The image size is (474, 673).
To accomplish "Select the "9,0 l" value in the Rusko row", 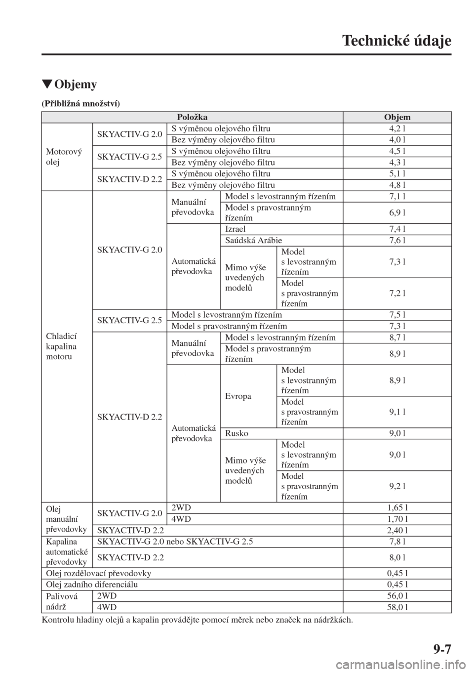I will click(x=397, y=433).
